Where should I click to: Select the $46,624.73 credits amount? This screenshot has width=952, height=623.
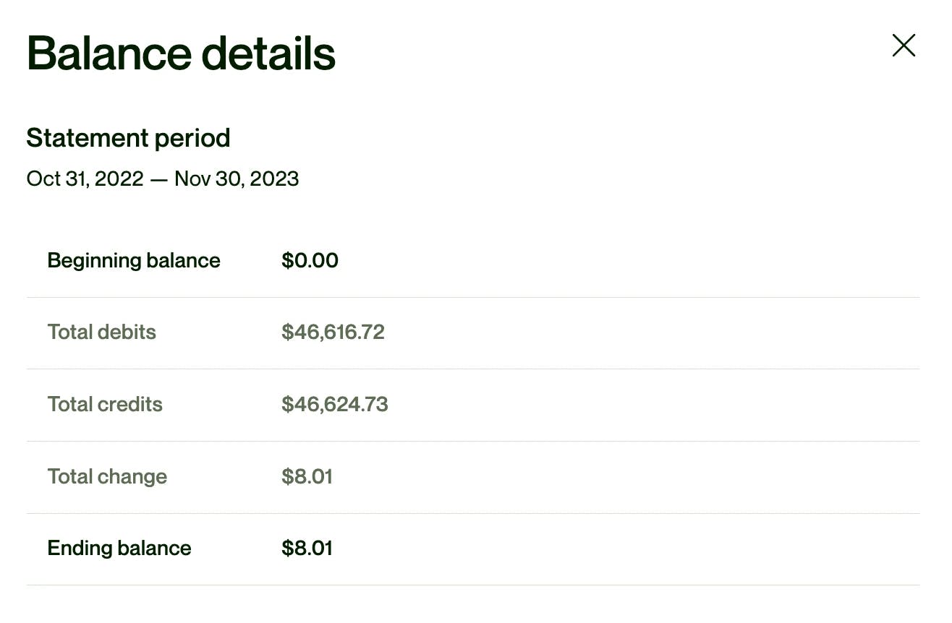pyautogui.click(x=334, y=404)
